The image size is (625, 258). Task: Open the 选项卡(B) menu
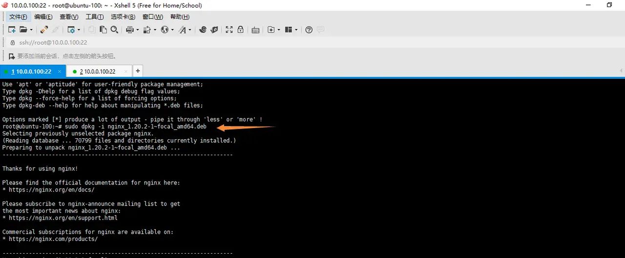123,17
